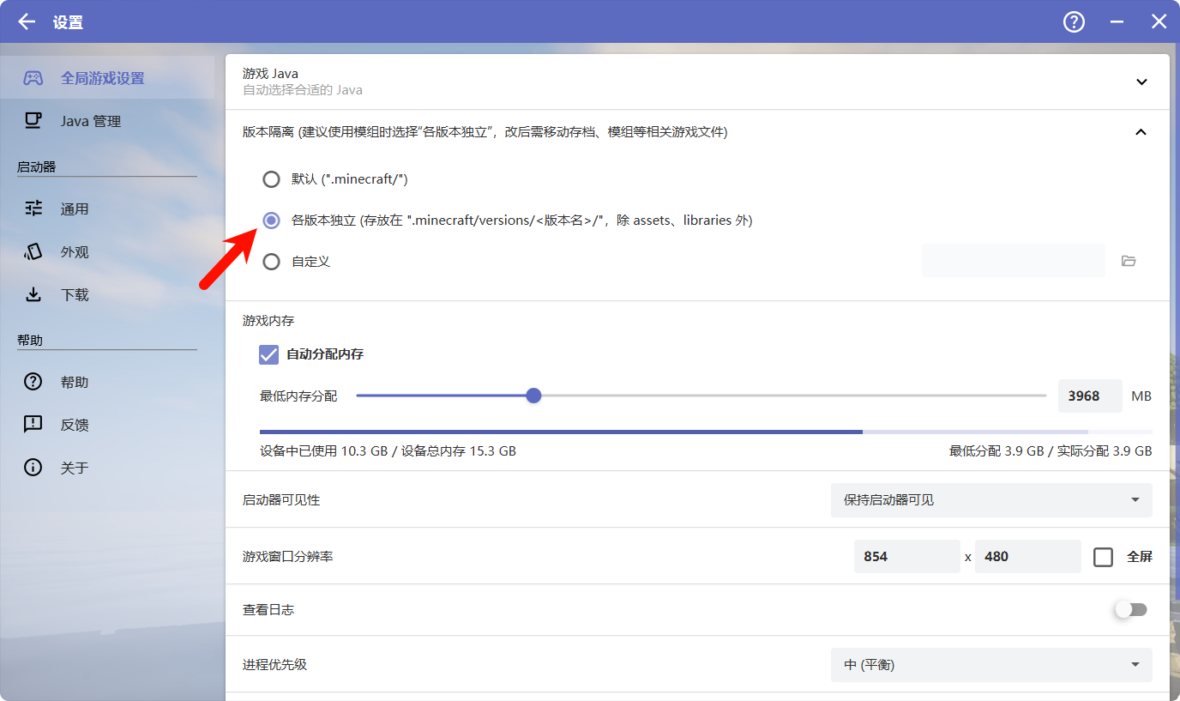
Task: Collapse the 版本隔离 section chevron
Action: click(x=1141, y=132)
